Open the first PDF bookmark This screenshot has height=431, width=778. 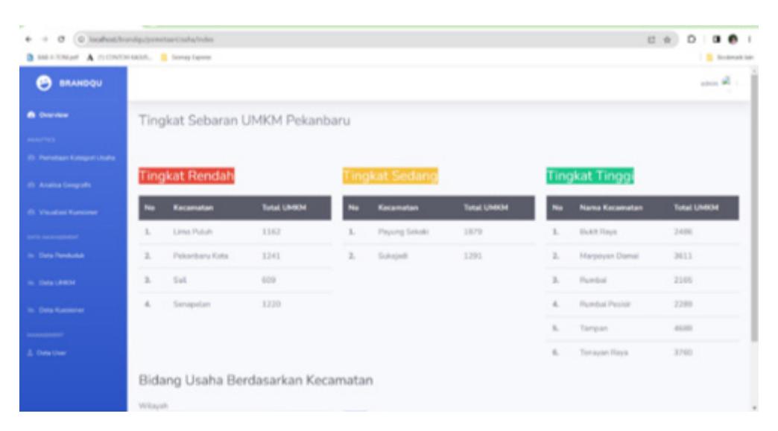tap(53, 57)
